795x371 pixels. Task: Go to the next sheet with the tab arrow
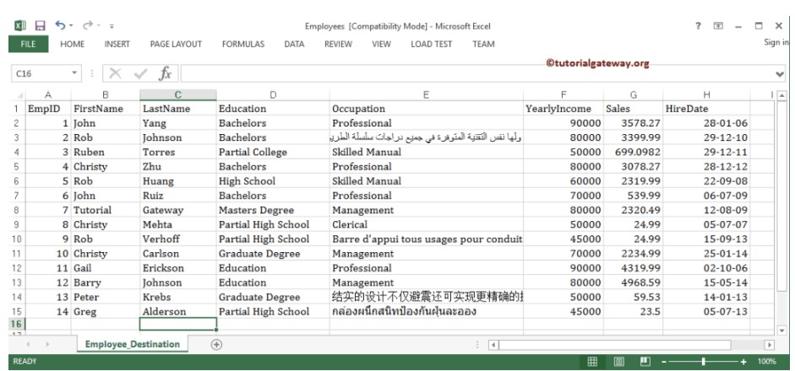(x=47, y=344)
